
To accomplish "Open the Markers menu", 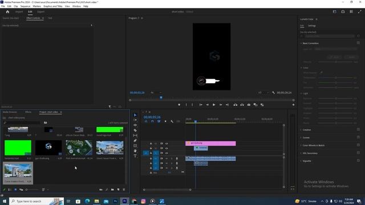I will click(36, 6).
